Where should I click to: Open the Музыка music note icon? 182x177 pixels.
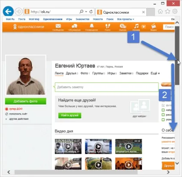coord(136,26)
